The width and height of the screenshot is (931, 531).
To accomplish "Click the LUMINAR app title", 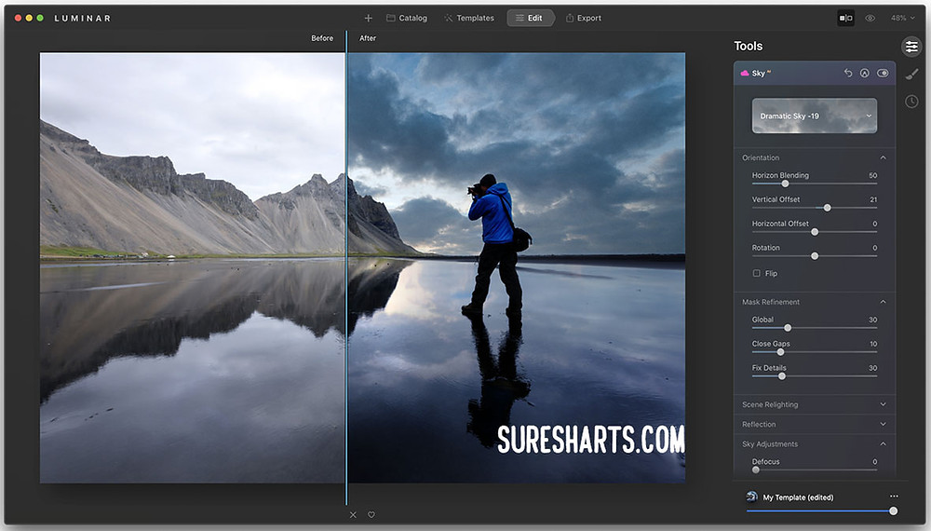I will tap(83, 19).
